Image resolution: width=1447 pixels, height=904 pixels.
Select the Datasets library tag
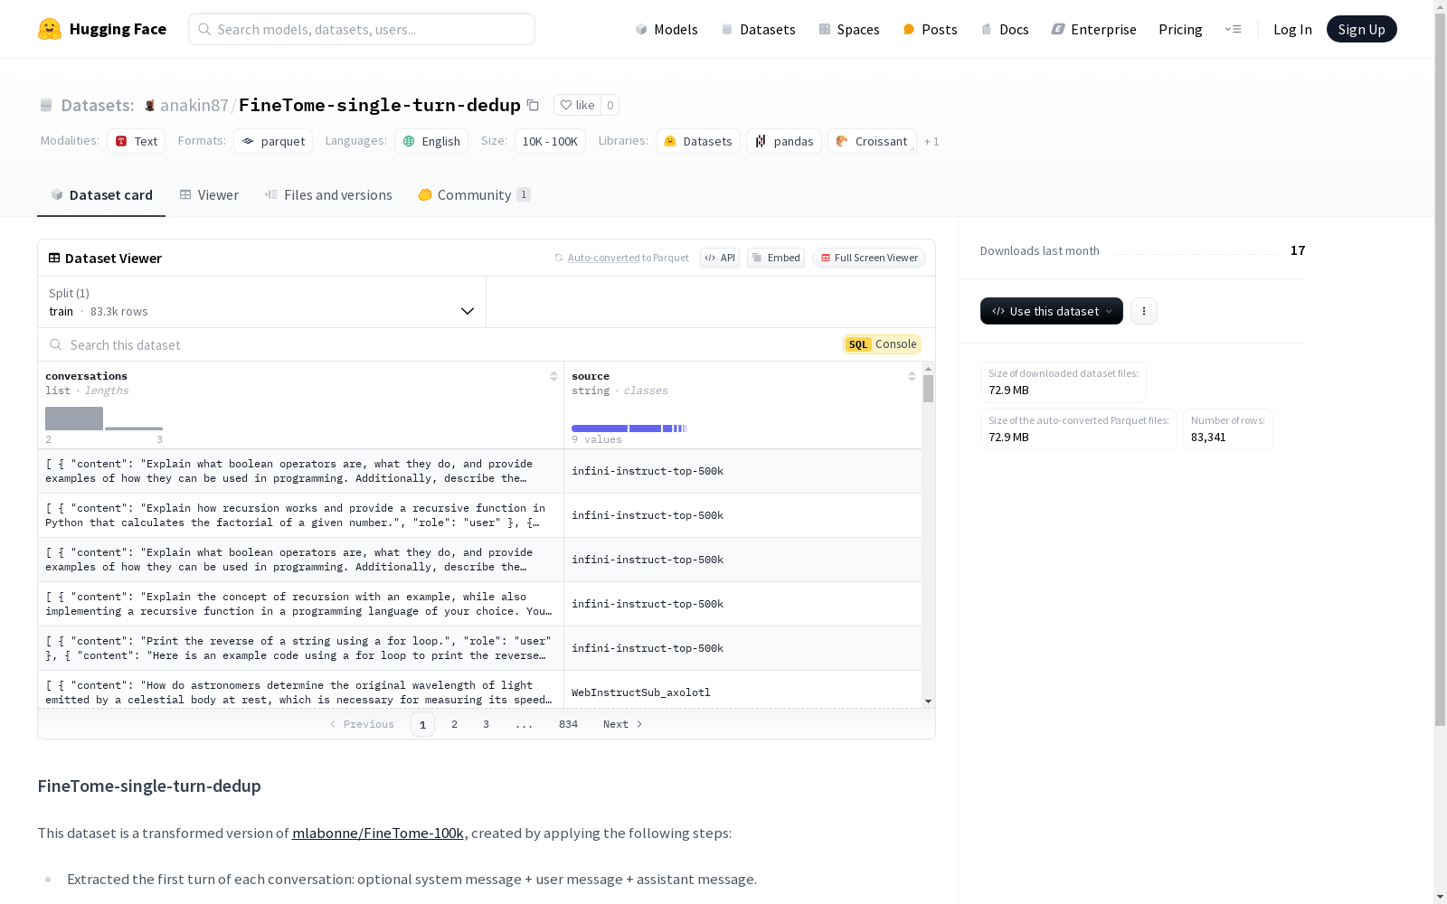pyautogui.click(x=698, y=141)
